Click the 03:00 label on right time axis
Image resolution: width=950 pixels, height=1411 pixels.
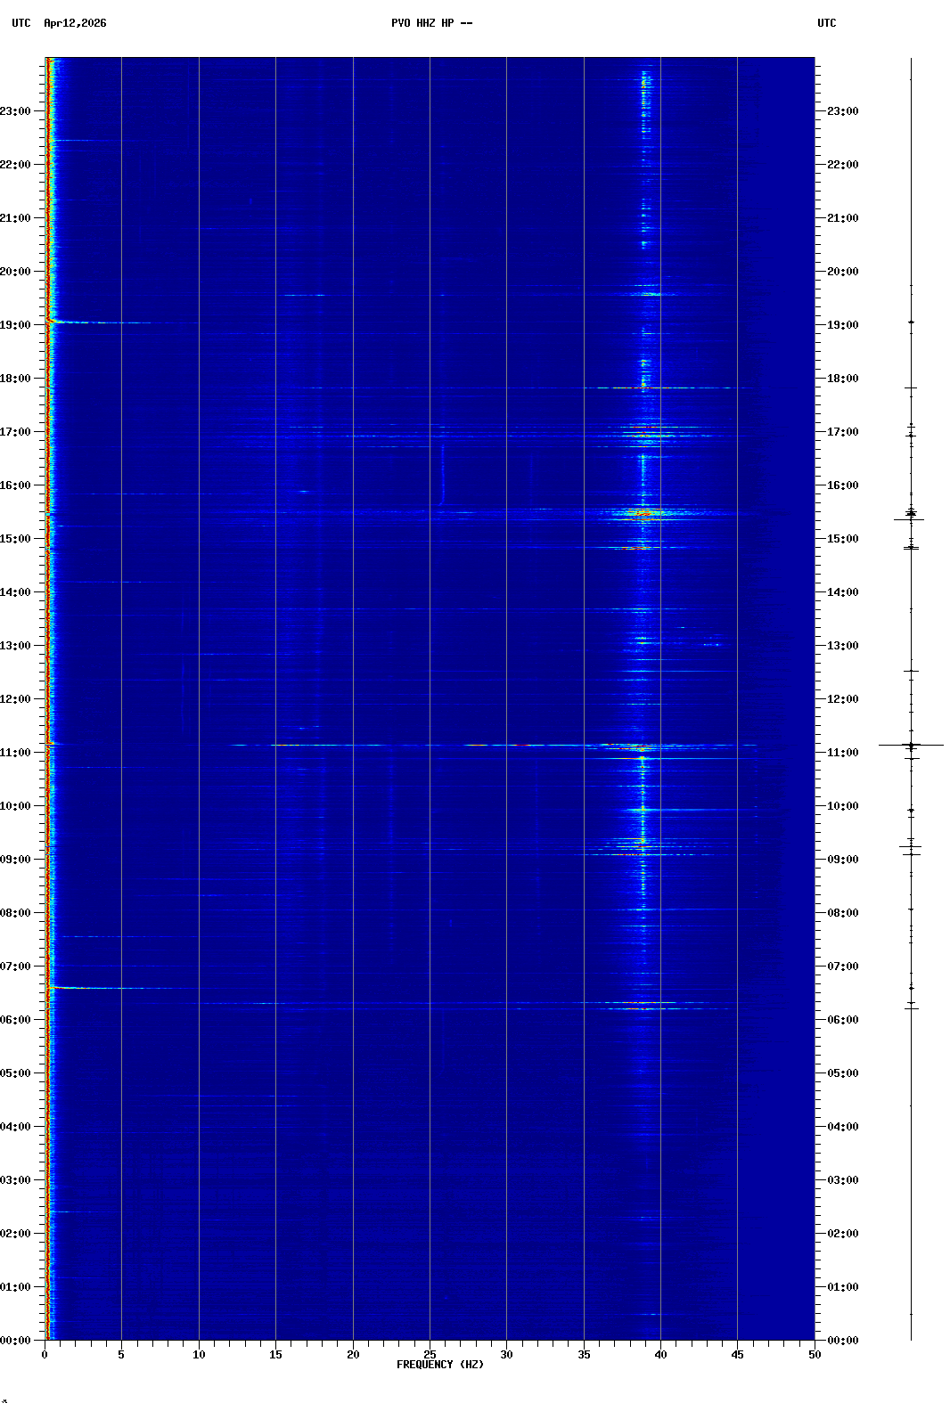tap(842, 1180)
